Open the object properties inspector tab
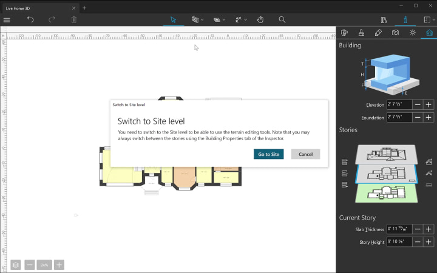The width and height of the screenshot is (437, 273). click(x=345, y=33)
